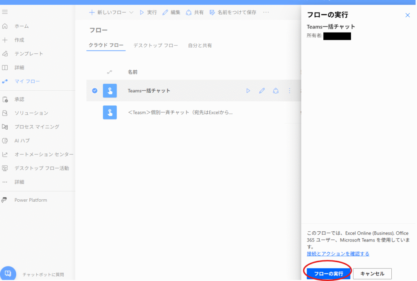Click the ＜Teasm＞個別一斉チャット flow tile icon
417x281 pixels.
tap(110, 112)
